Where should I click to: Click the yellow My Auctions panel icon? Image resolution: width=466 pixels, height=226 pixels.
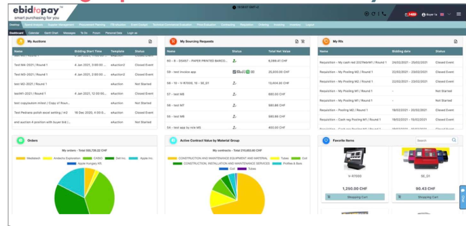coord(21,41)
